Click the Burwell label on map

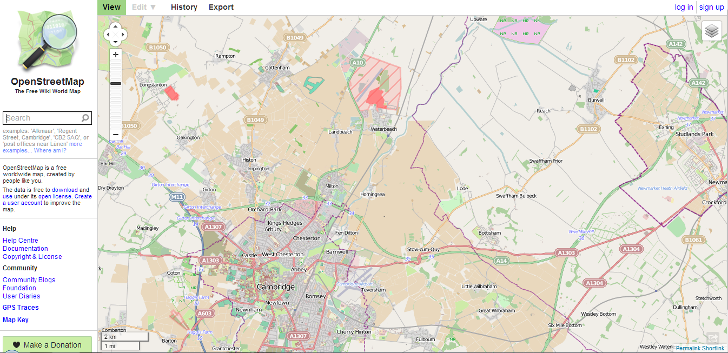(596, 100)
